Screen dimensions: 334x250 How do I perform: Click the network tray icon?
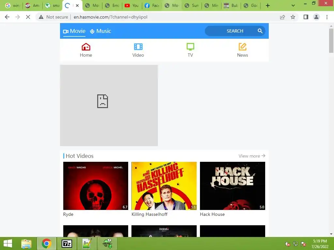[x=296, y=244]
